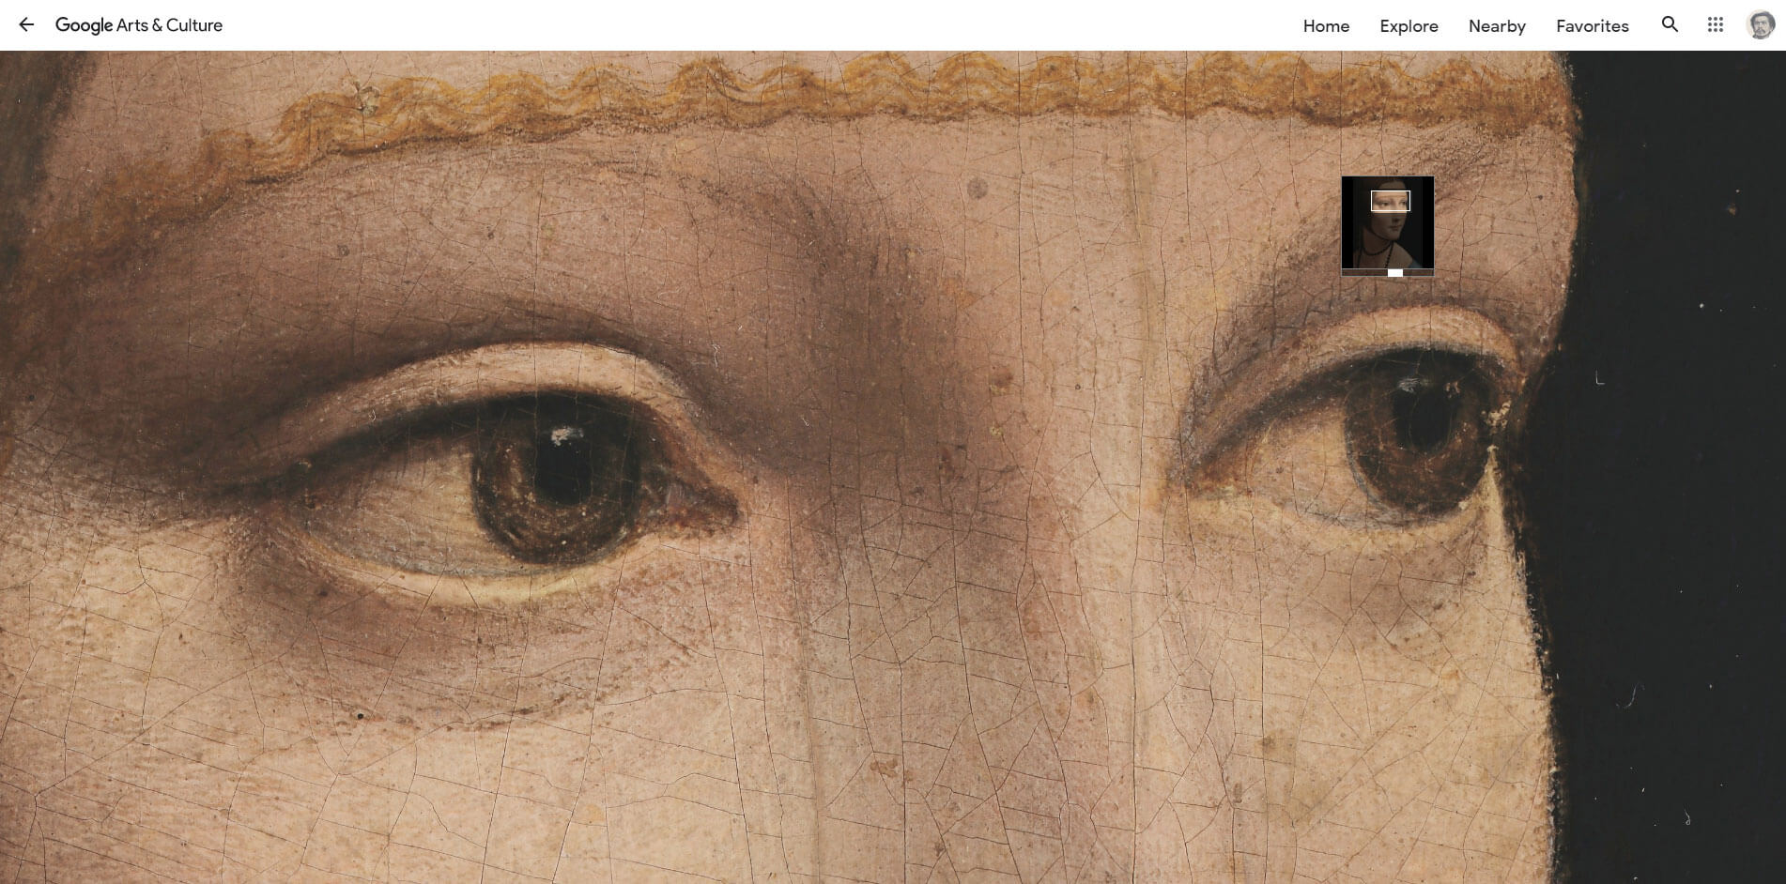Image resolution: width=1786 pixels, height=884 pixels.
Task: Open the user account avatar
Action: pos(1760,25)
